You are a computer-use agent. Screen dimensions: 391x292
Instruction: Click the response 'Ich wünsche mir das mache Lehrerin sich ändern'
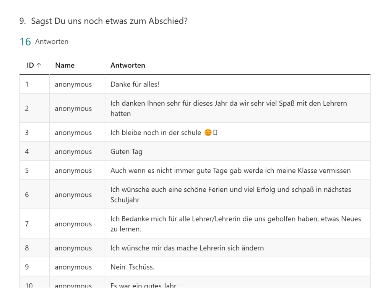tap(187, 248)
